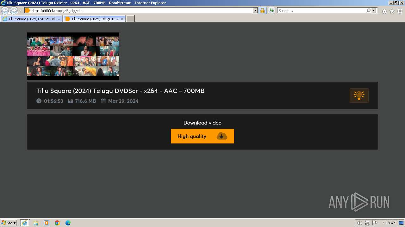Open the Home icon
This screenshot has width=405, height=227.
(384, 11)
